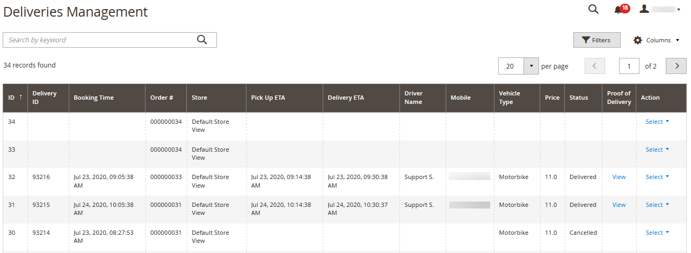Expand Select action for row 30
The height and width of the screenshot is (253, 691).
(x=657, y=233)
